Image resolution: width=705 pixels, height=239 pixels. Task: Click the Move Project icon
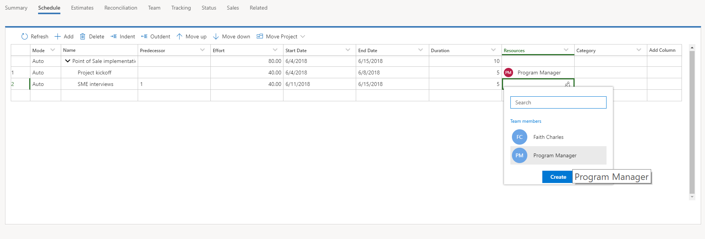pyautogui.click(x=260, y=36)
